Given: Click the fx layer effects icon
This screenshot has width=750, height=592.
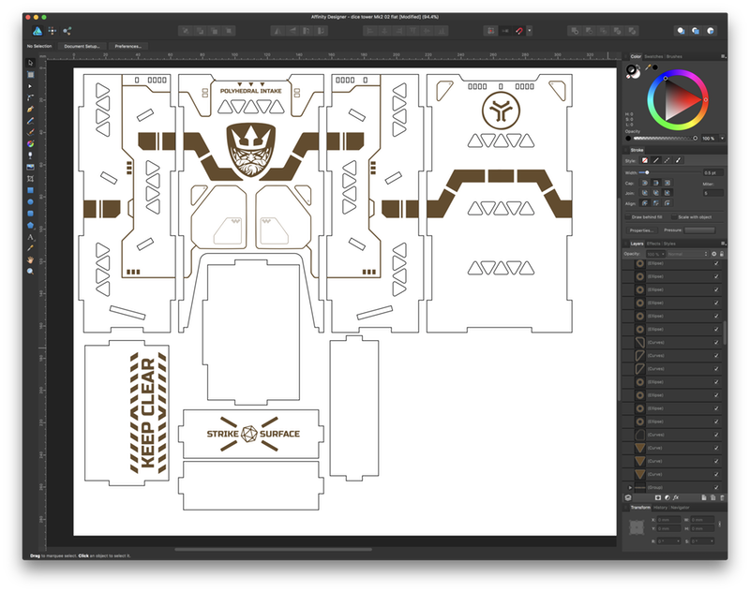Looking at the screenshot, I should 676,498.
